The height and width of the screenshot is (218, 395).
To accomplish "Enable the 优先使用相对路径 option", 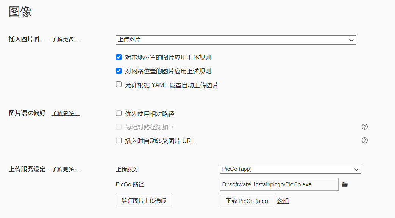I will tap(119, 113).
